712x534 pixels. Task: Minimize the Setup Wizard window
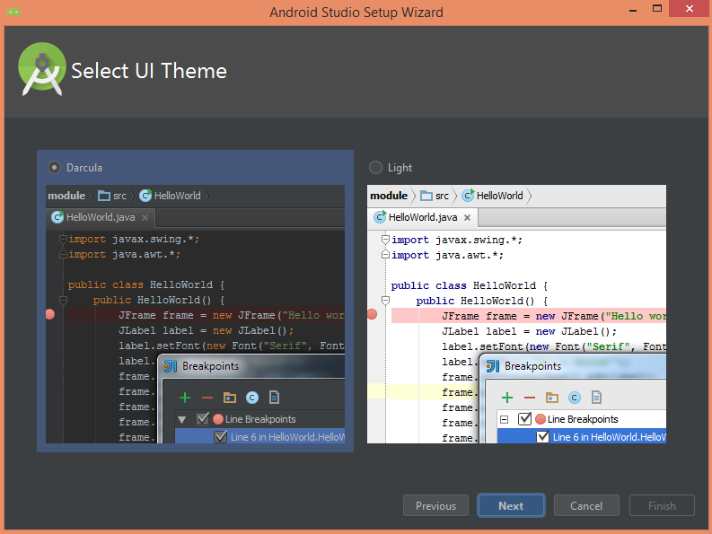(x=633, y=9)
